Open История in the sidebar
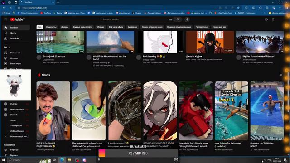 click(16, 58)
